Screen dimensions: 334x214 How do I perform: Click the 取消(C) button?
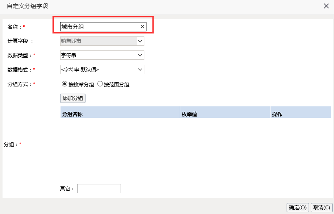(x=322, y=207)
